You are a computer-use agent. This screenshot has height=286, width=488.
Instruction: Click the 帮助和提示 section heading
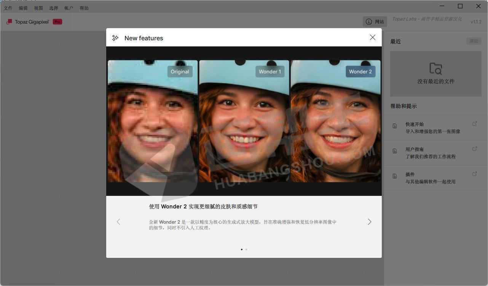click(x=403, y=106)
